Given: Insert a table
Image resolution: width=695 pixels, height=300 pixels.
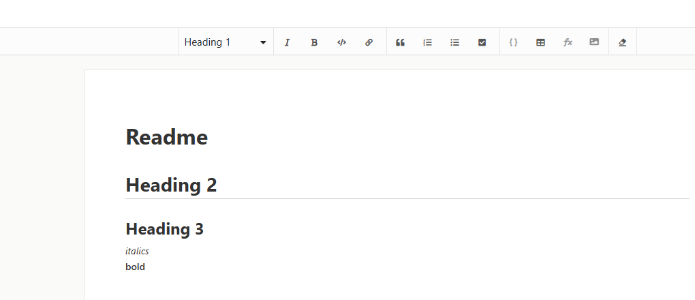Looking at the screenshot, I should point(541,42).
